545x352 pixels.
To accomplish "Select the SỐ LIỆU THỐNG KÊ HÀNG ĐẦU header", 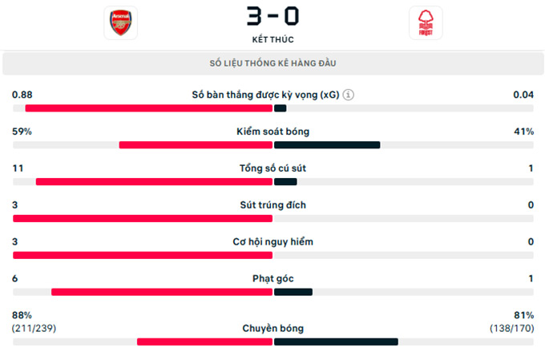I will pyautogui.click(x=272, y=63).
